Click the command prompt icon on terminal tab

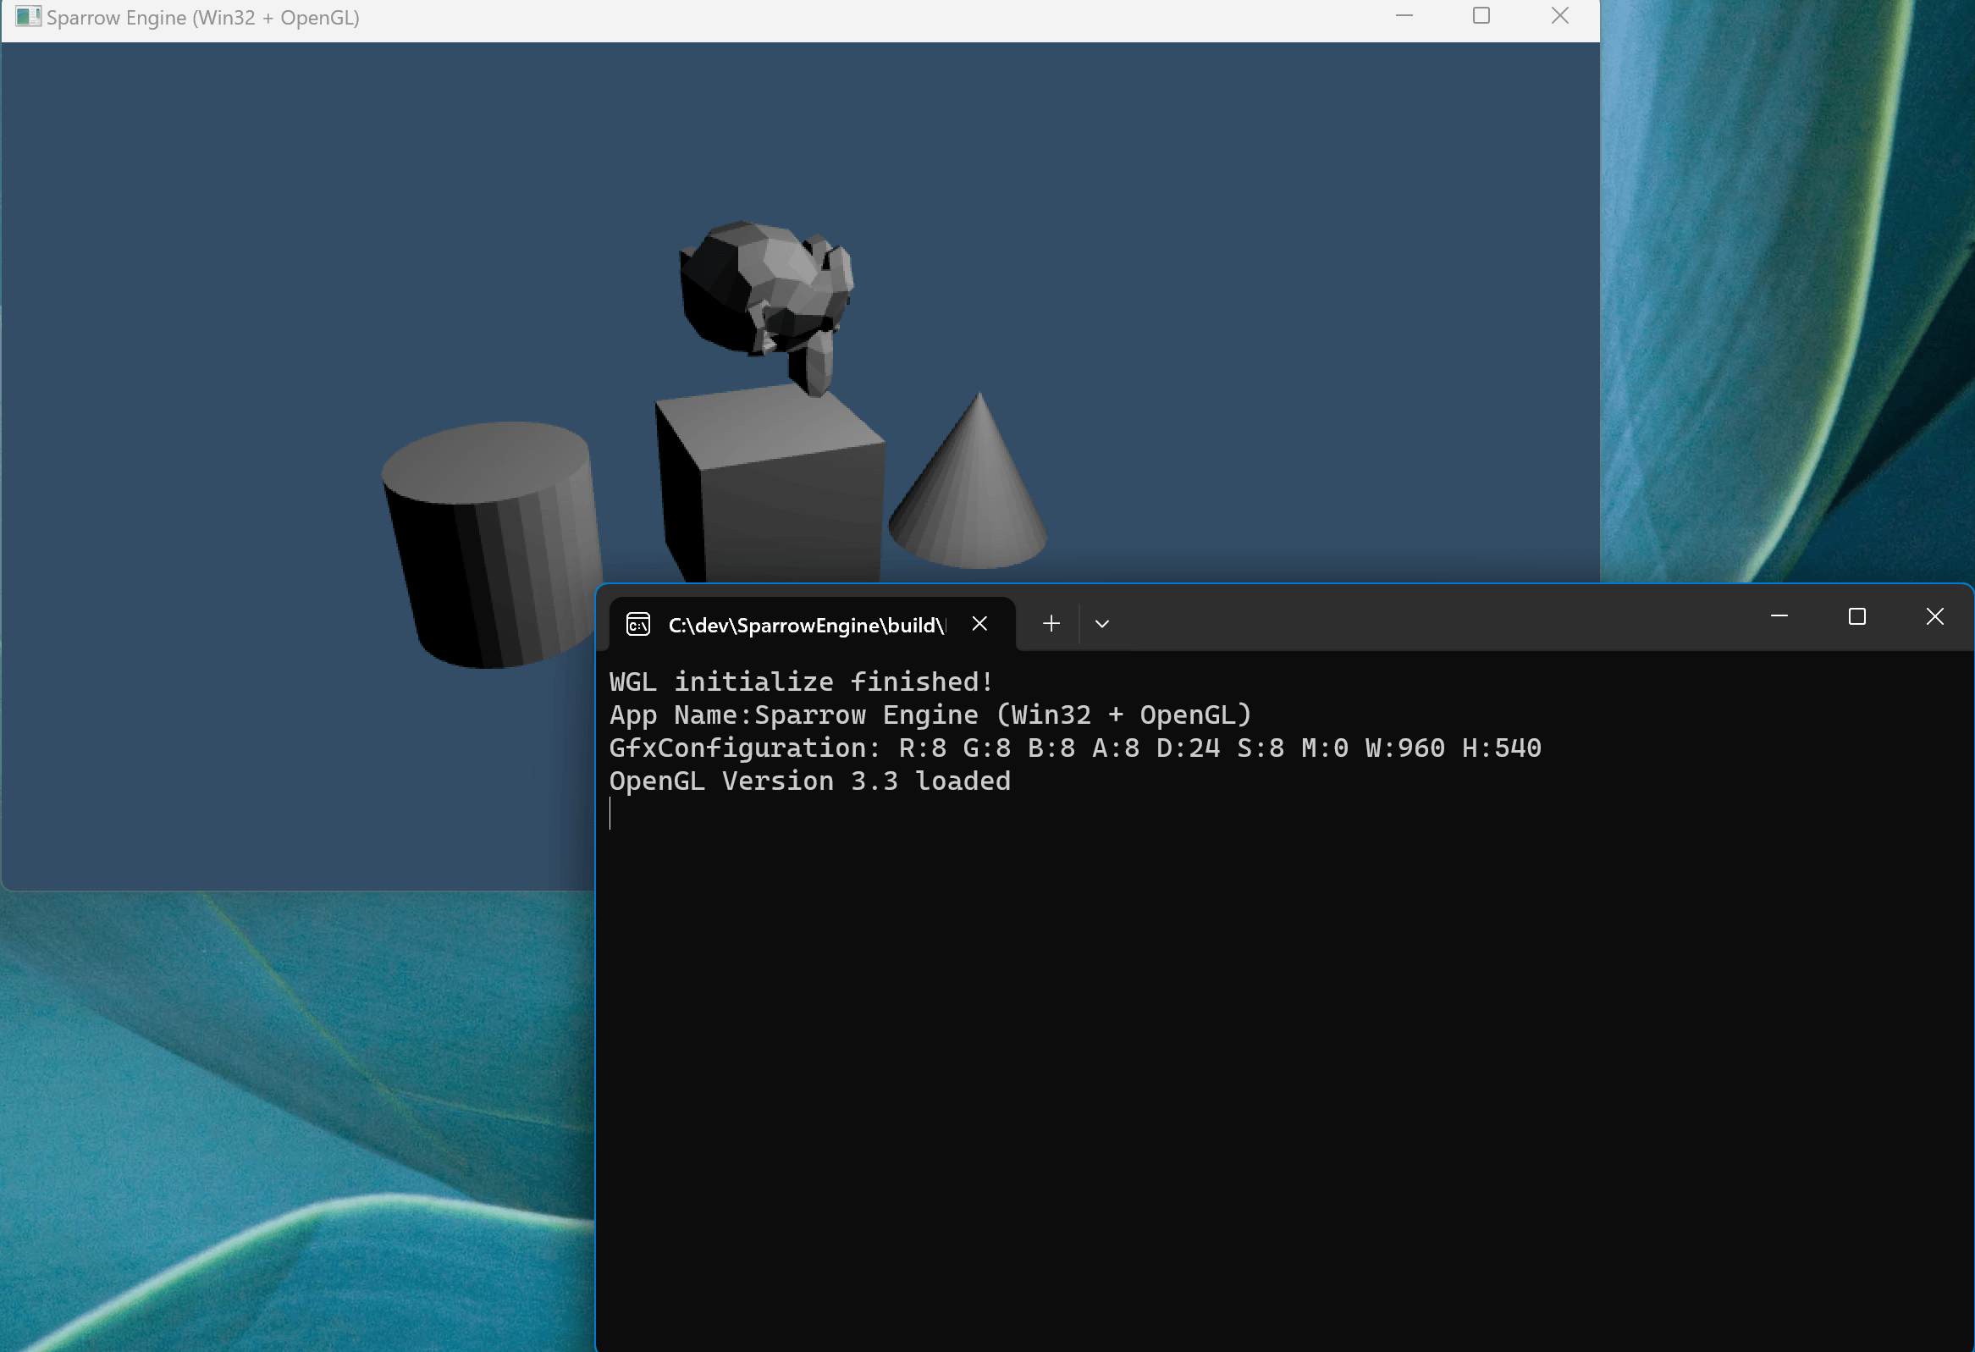(x=638, y=625)
